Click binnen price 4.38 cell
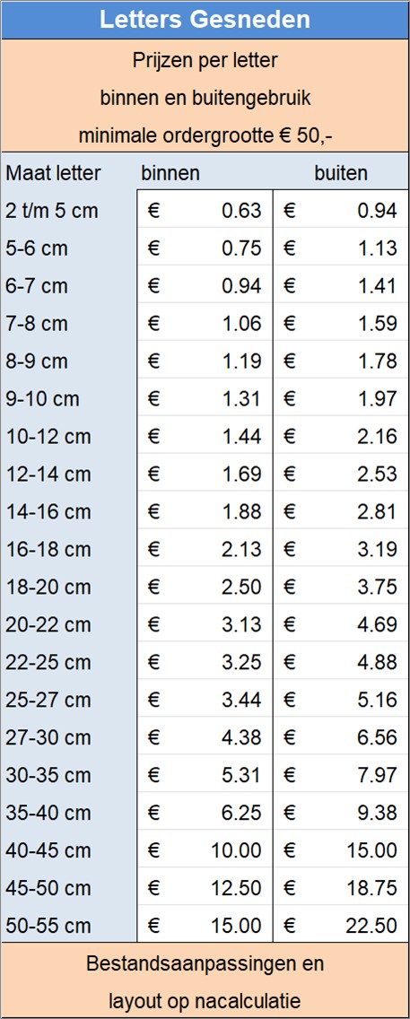Viewport: 410px width, 1019px height. [x=205, y=738]
